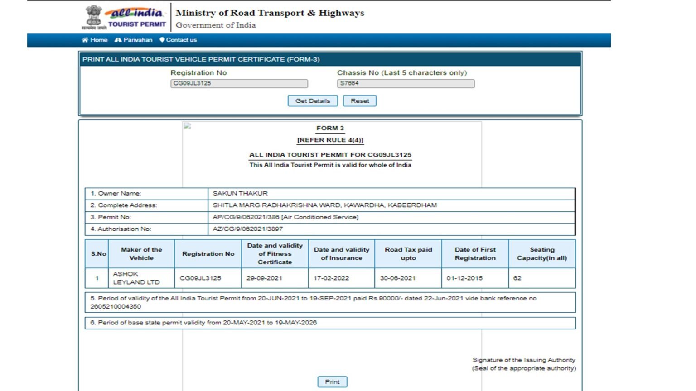Select the permit title for CG09JL3125

pos(330,155)
